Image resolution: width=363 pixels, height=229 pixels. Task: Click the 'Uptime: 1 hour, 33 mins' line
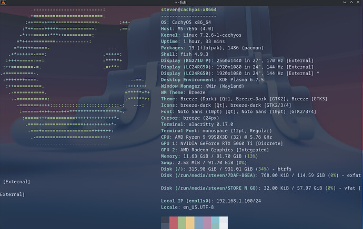[x=193, y=41]
